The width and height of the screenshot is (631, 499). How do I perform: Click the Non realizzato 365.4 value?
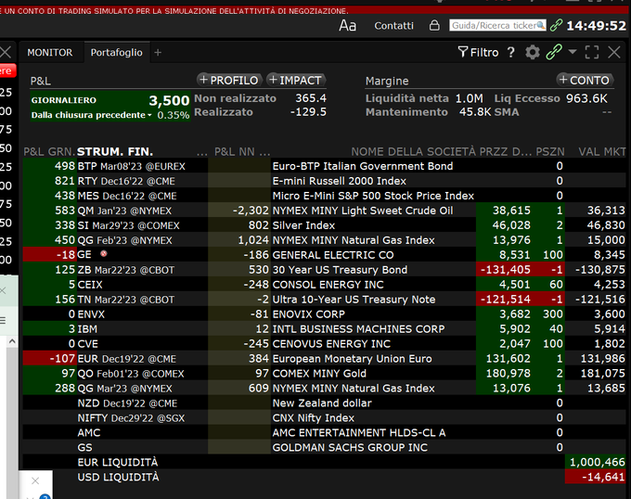click(x=311, y=98)
